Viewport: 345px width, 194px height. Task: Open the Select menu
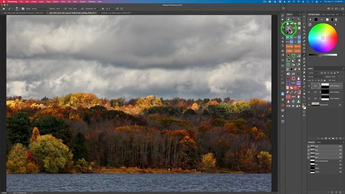click(56, 2)
